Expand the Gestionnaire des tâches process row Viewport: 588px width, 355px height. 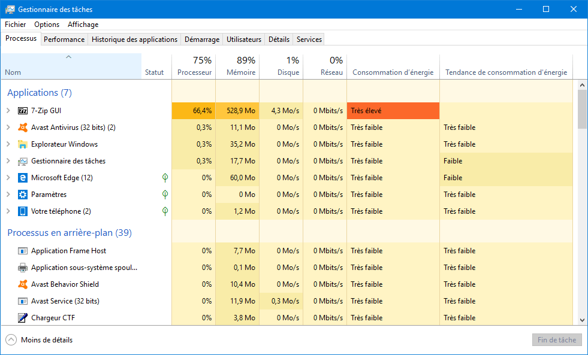pyautogui.click(x=8, y=161)
